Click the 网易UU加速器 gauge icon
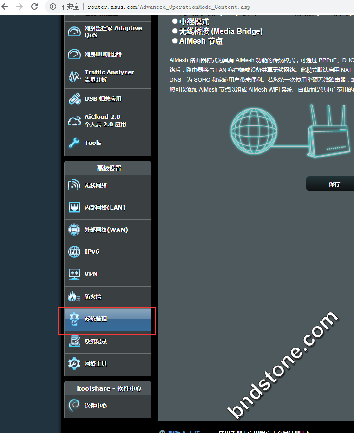Screen dimensions: 354x433 (74, 54)
